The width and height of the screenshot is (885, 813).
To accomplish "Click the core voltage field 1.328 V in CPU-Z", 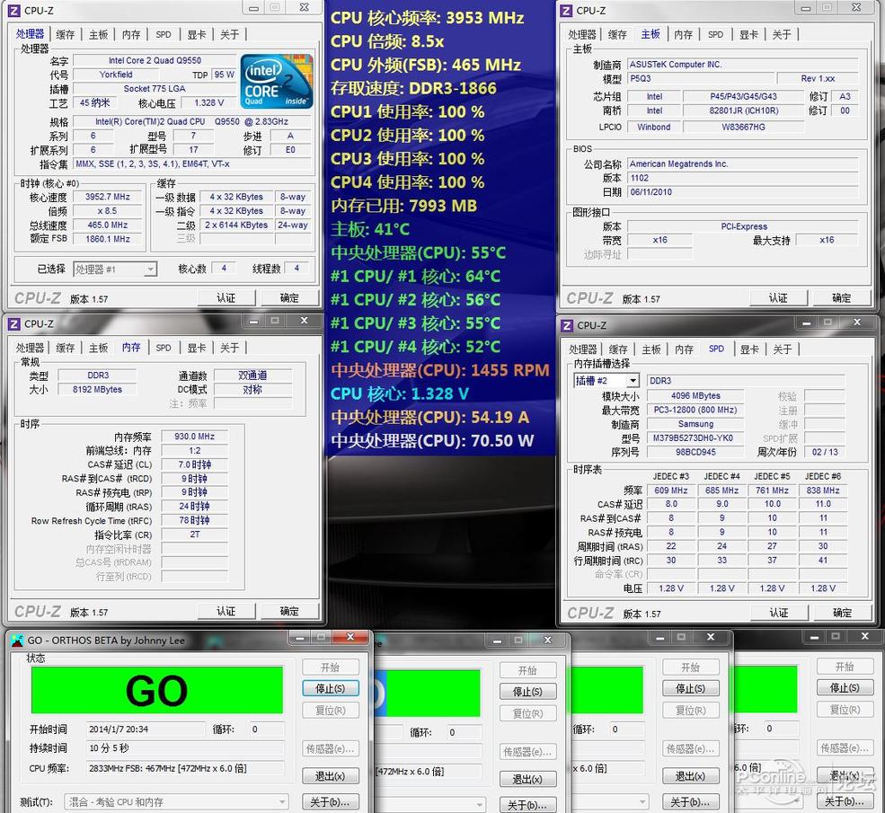I will [x=208, y=102].
